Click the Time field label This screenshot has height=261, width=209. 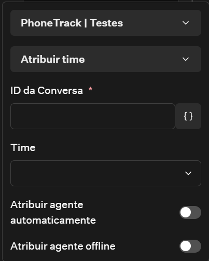coord(23,147)
